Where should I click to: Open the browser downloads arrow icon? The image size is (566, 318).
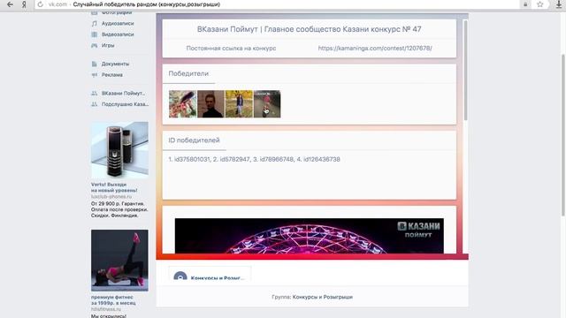pos(559,4)
